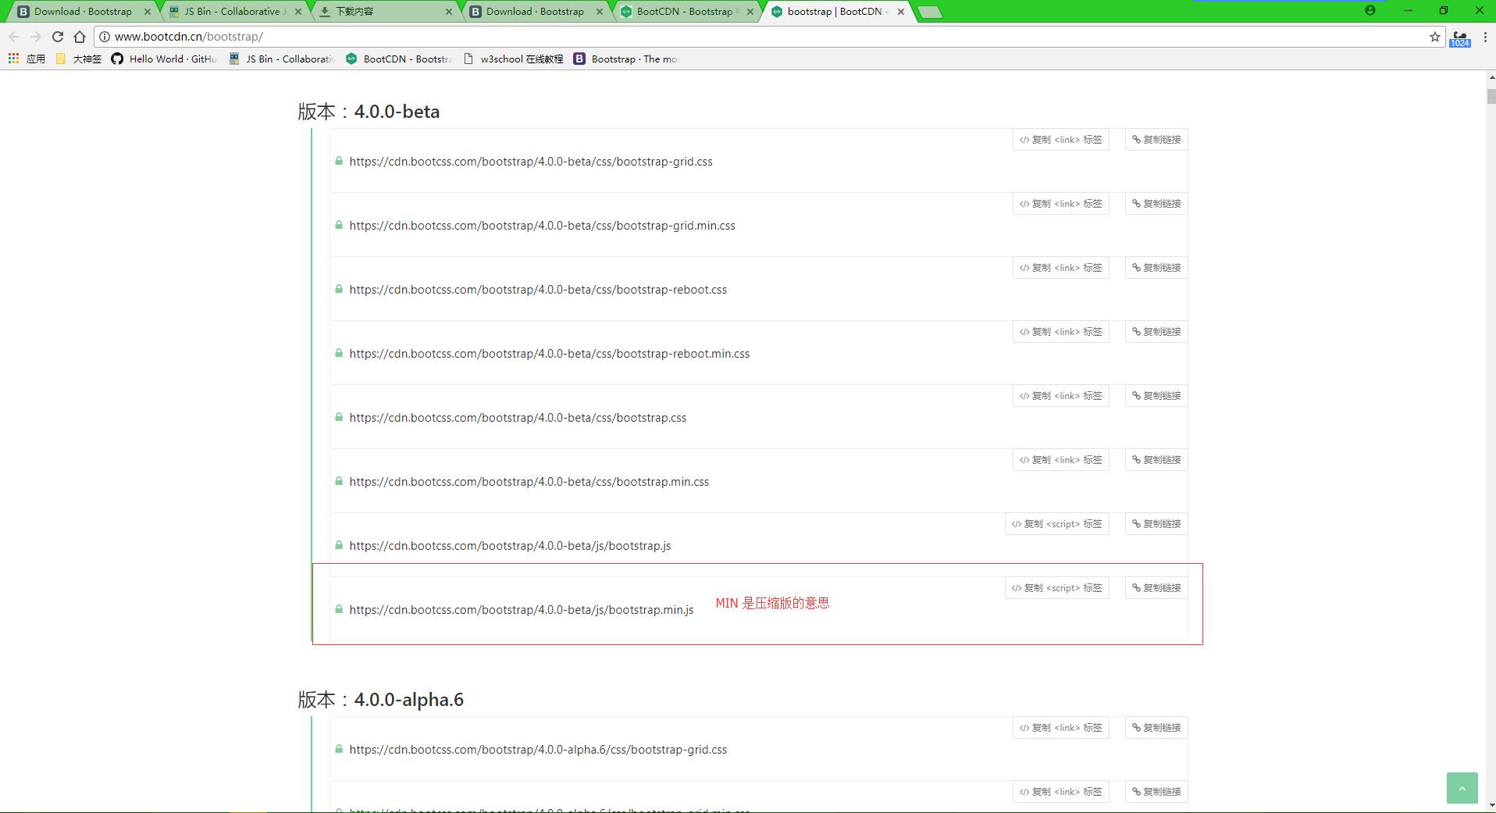Copy link tag for beta bootstrap-grid.css
The width and height of the screenshot is (1496, 813).
pyautogui.click(x=1060, y=140)
